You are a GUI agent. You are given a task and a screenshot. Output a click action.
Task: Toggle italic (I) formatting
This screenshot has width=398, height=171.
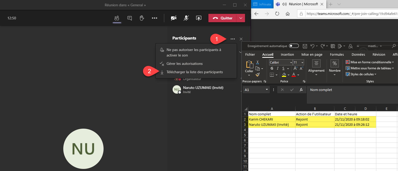(278, 69)
